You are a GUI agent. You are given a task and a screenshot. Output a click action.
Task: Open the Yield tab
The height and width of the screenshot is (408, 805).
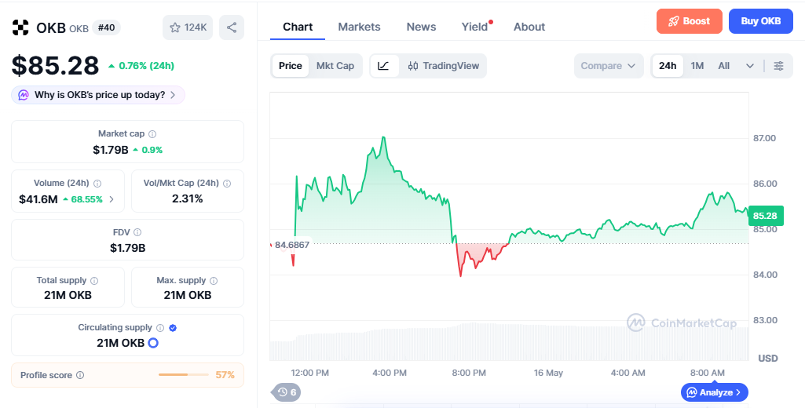(x=475, y=27)
